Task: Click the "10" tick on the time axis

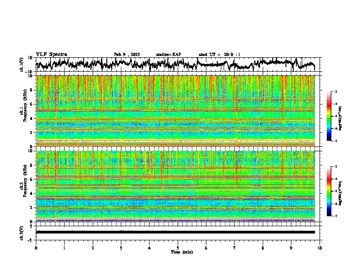Action: click(320, 248)
